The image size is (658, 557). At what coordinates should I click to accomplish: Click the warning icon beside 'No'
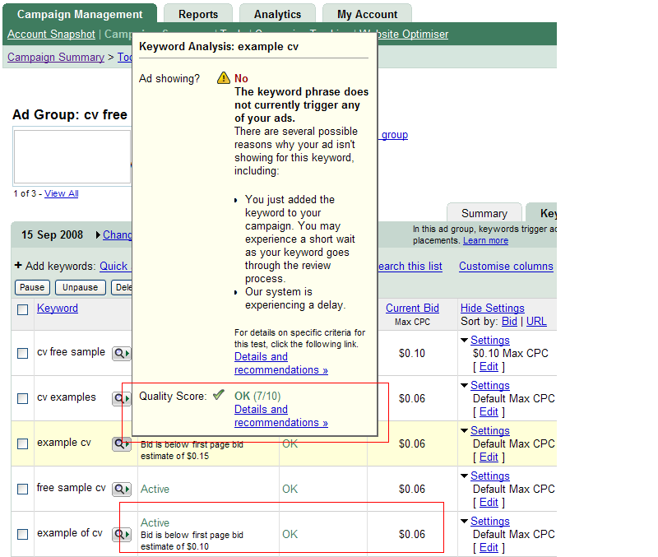223,78
